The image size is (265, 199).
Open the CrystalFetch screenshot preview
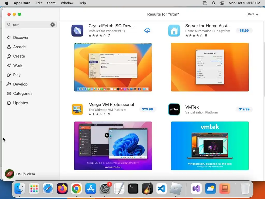pyautogui.click(x=113, y=67)
